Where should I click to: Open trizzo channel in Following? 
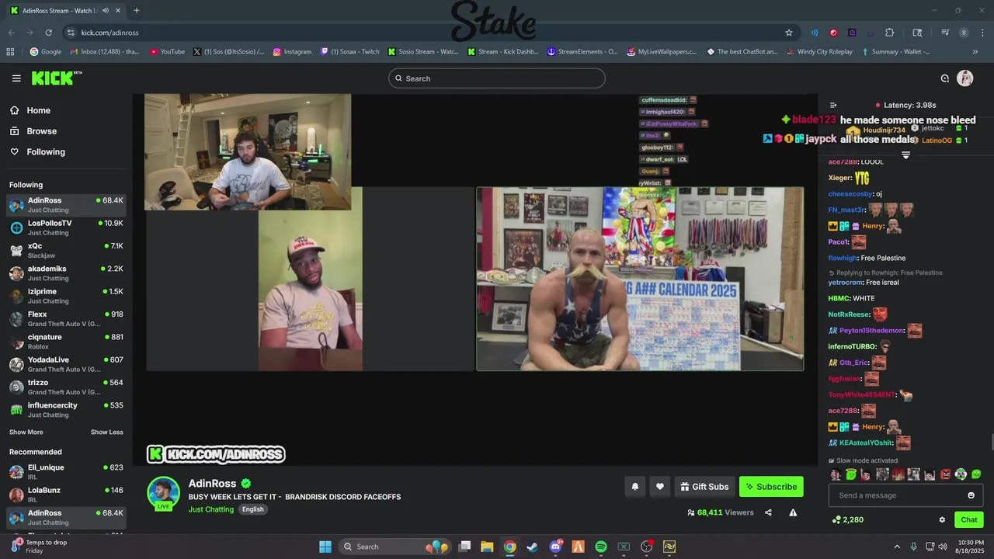pos(66,387)
